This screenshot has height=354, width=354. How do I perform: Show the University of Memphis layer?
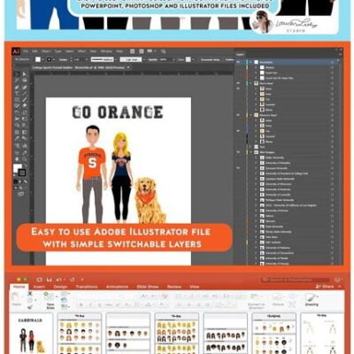coord(238,163)
